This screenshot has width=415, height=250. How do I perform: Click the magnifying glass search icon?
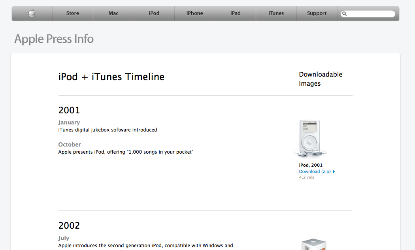pos(344,14)
